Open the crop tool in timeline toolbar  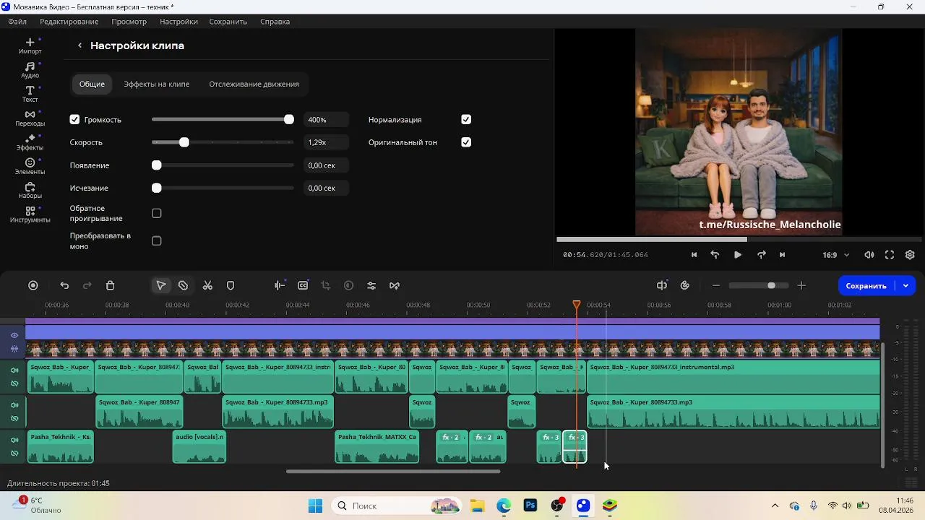[x=326, y=285]
